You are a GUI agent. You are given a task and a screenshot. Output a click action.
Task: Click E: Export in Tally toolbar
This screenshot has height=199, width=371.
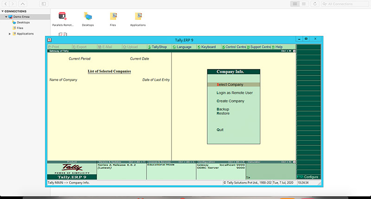point(84,47)
